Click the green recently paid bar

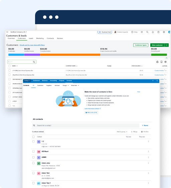(159, 55)
